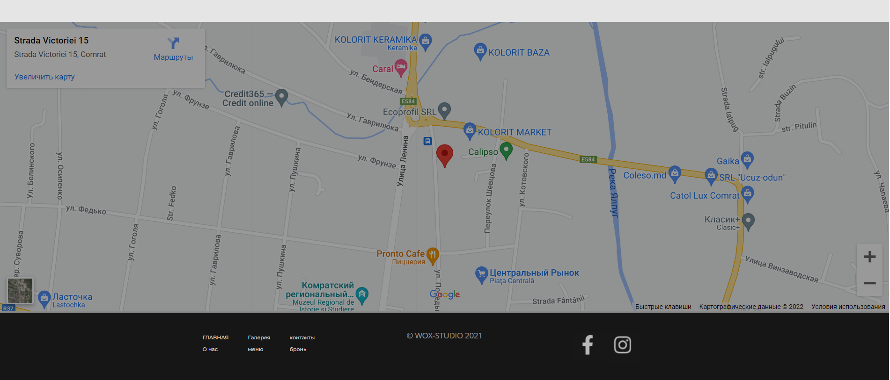Click the Calipso label text
This screenshot has width=890, height=380.
coord(483,152)
